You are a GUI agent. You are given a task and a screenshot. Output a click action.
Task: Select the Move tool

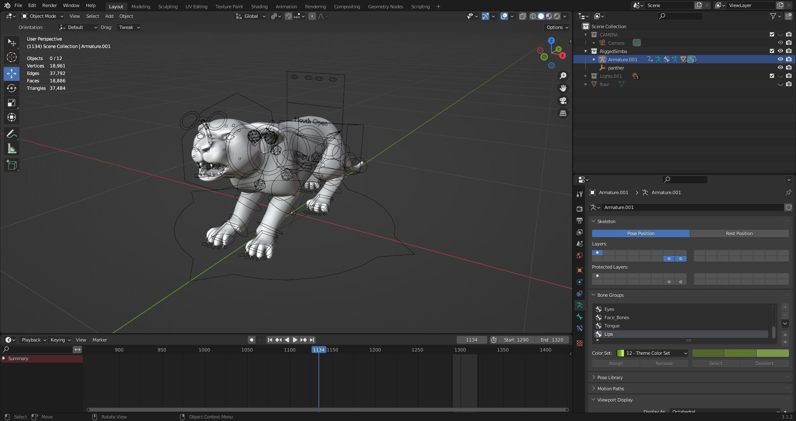pyautogui.click(x=12, y=74)
